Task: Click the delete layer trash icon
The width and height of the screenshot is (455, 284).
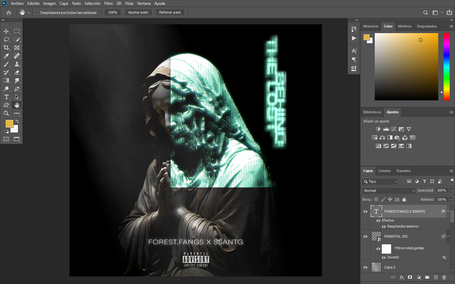Action: click(444, 277)
